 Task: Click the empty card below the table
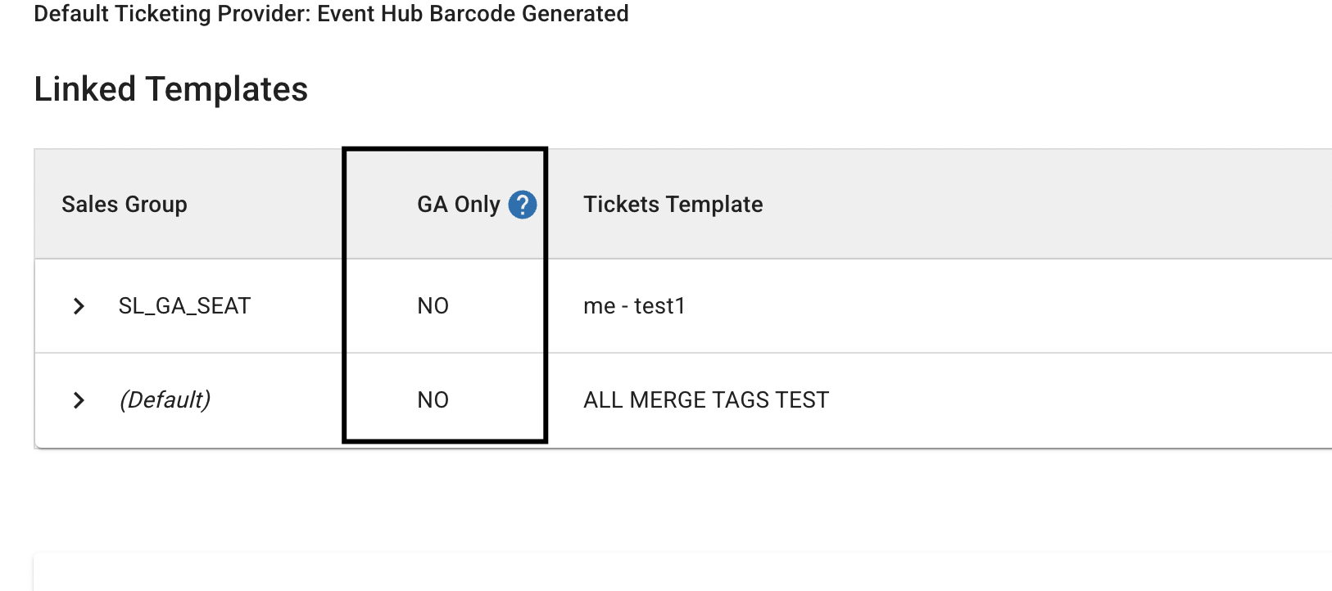(x=655, y=573)
